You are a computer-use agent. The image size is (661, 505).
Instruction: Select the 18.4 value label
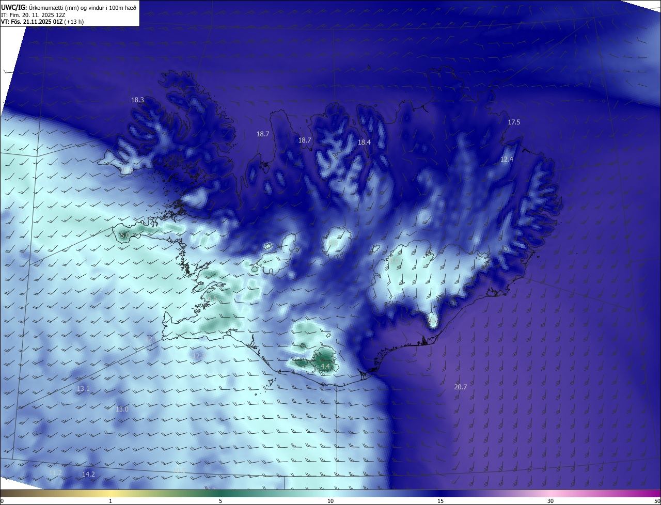coord(365,142)
